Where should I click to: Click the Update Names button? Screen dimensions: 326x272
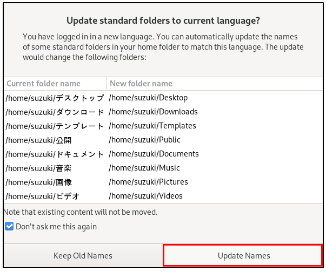pyautogui.click(x=244, y=255)
